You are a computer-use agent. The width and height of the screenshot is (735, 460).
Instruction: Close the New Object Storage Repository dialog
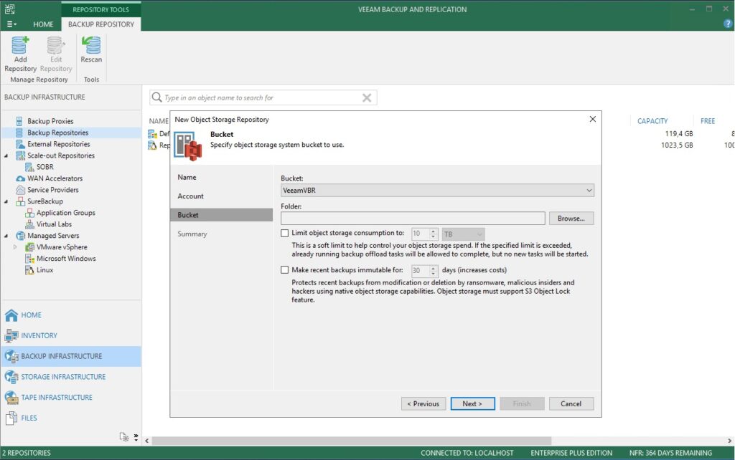[592, 120]
